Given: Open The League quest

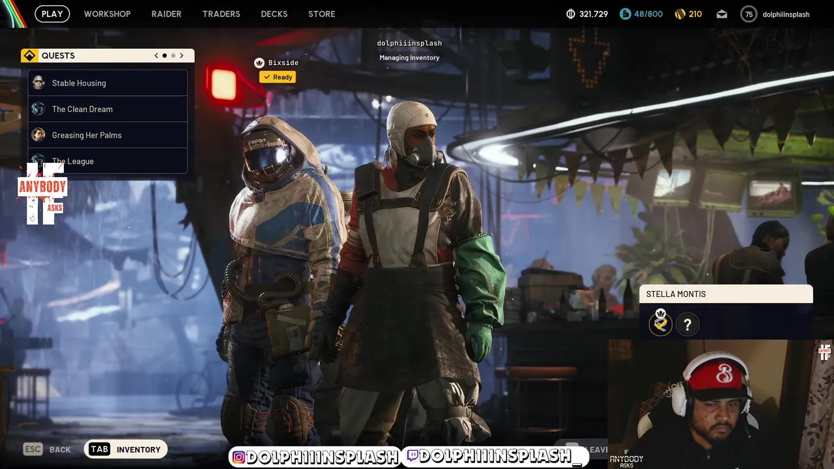Looking at the screenshot, I should [108, 161].
